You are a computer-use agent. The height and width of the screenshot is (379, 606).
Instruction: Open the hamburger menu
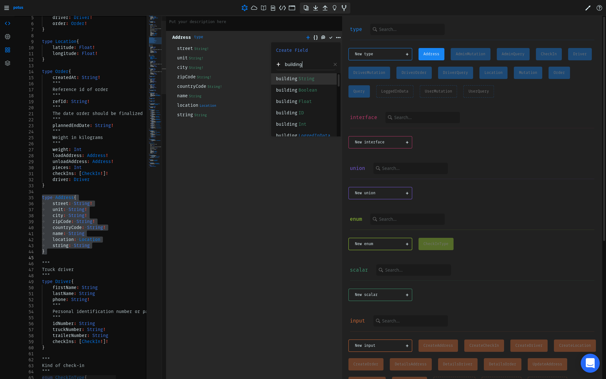(x=7, y=8)
